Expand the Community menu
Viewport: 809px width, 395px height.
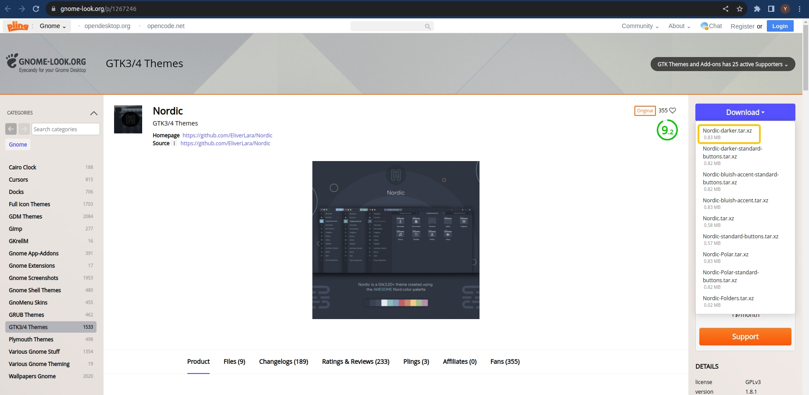[x=640, y=26]
